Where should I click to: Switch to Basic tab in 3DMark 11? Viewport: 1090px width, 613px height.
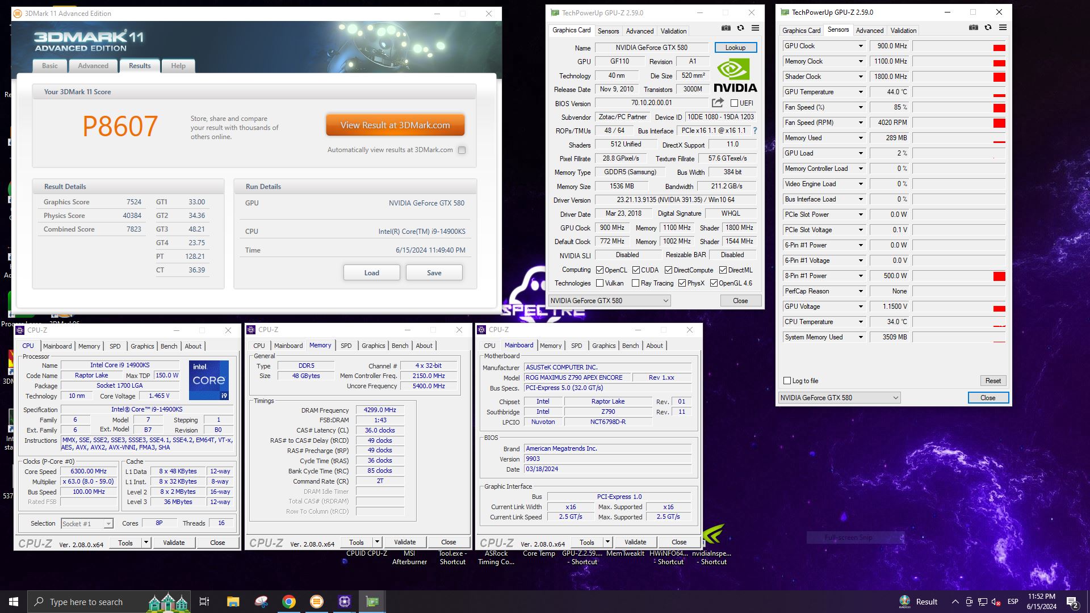(50, 66)
